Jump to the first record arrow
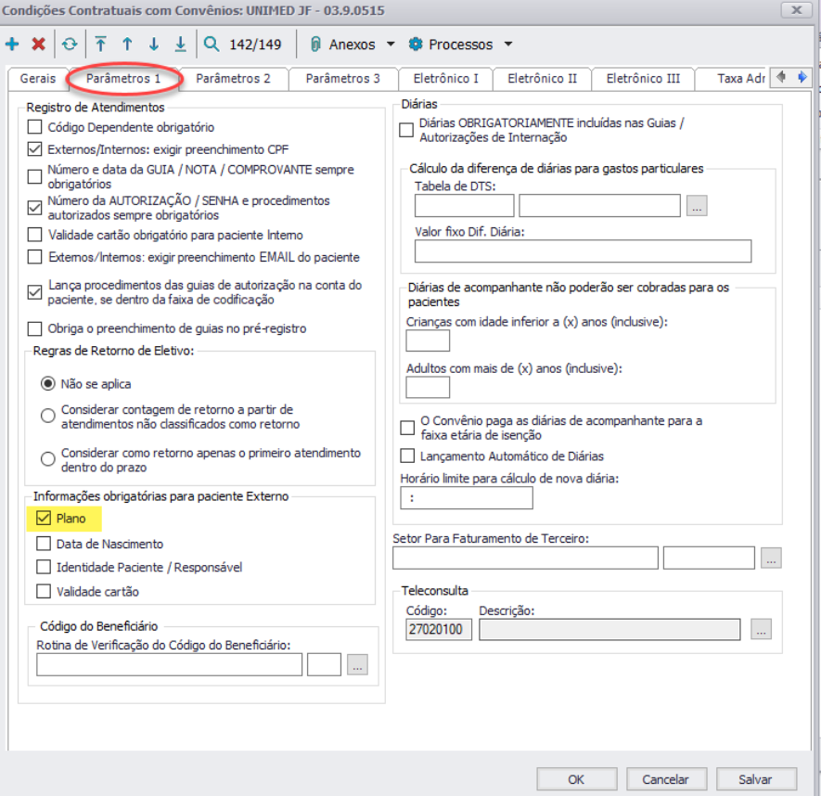Image resolution: width=821 pixels, height=796 pixels. point(100,44)
